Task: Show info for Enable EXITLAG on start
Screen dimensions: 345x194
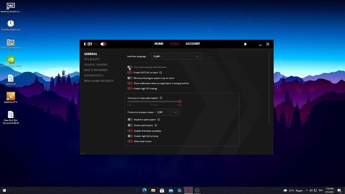Action: [161, 72]
